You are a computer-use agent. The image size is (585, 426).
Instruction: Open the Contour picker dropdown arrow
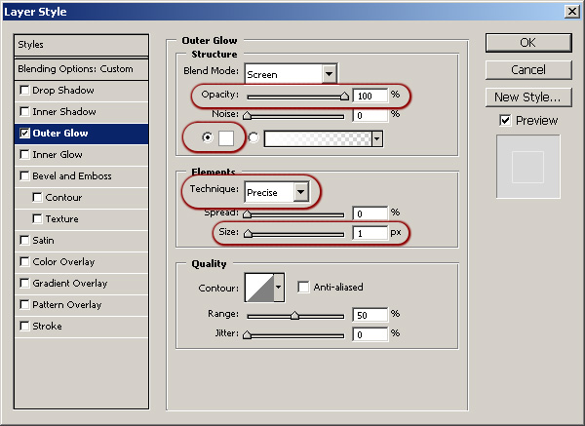click(x=280, y=287)
